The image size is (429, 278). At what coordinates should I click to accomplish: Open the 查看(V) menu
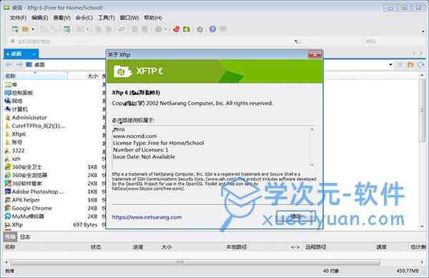pyautogui.click(x=61, y=18)
